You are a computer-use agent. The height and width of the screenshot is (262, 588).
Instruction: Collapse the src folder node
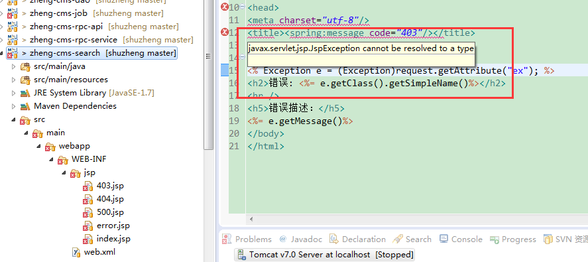(14, 120)
